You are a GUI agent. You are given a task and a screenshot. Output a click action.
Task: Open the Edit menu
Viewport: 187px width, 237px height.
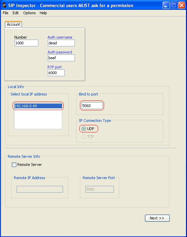(x=16, y=13)
